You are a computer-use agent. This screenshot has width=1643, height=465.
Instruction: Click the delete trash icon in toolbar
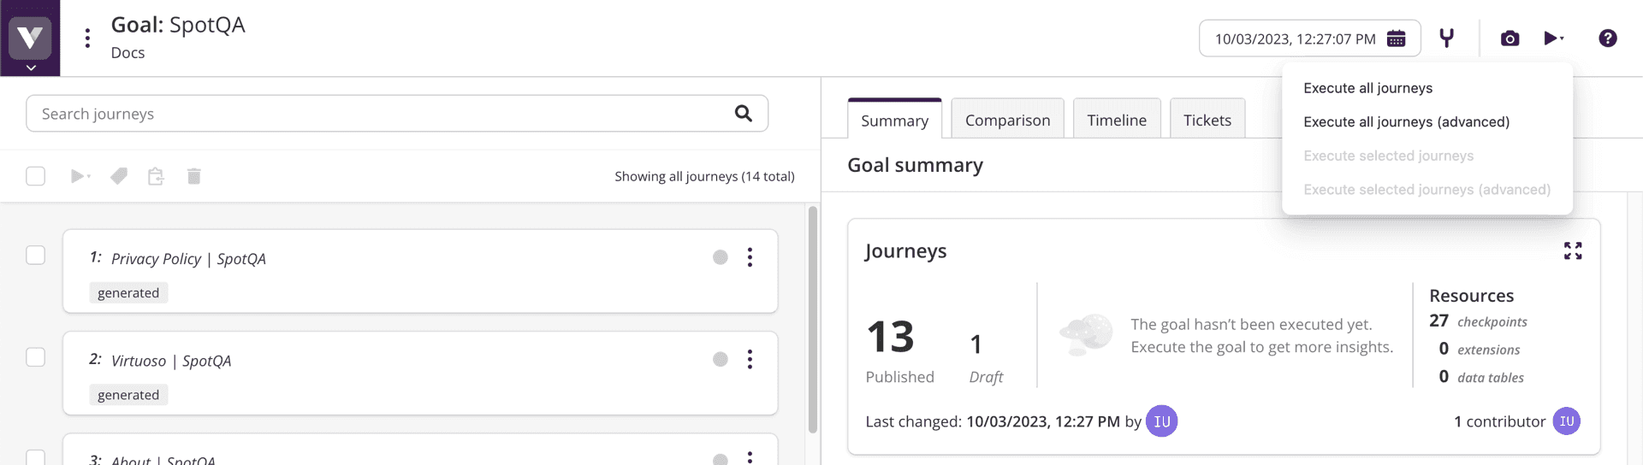tap(194, 176)
